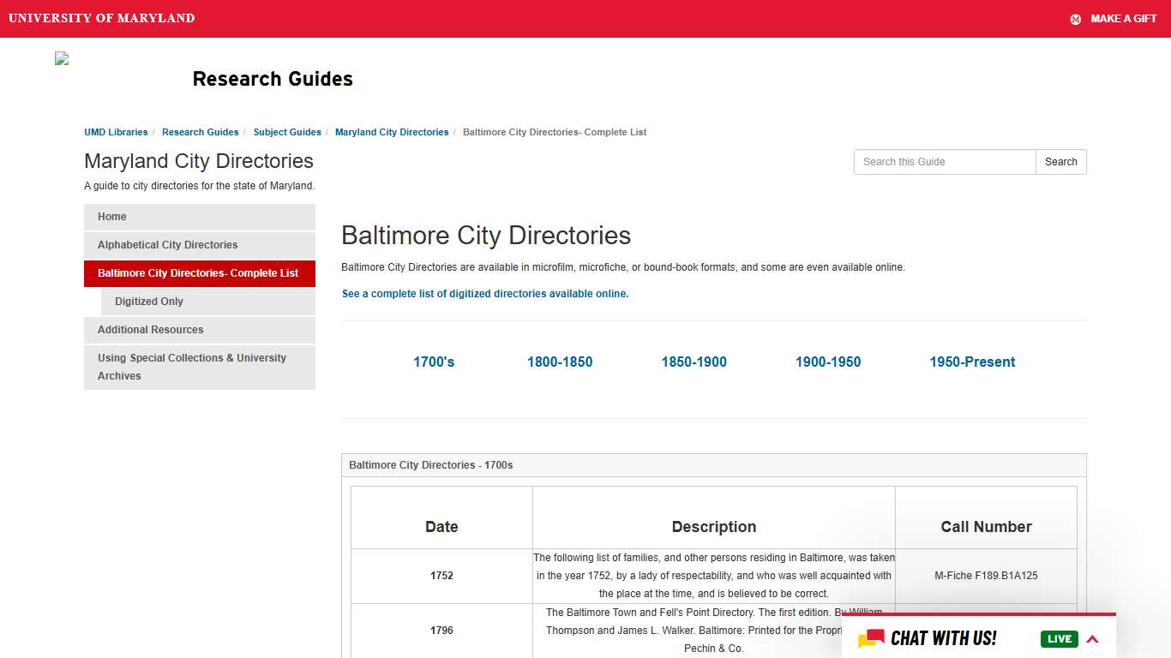Jump to the 1950-Present directories section
1171x658 pixels.
[x=972, y=362]
